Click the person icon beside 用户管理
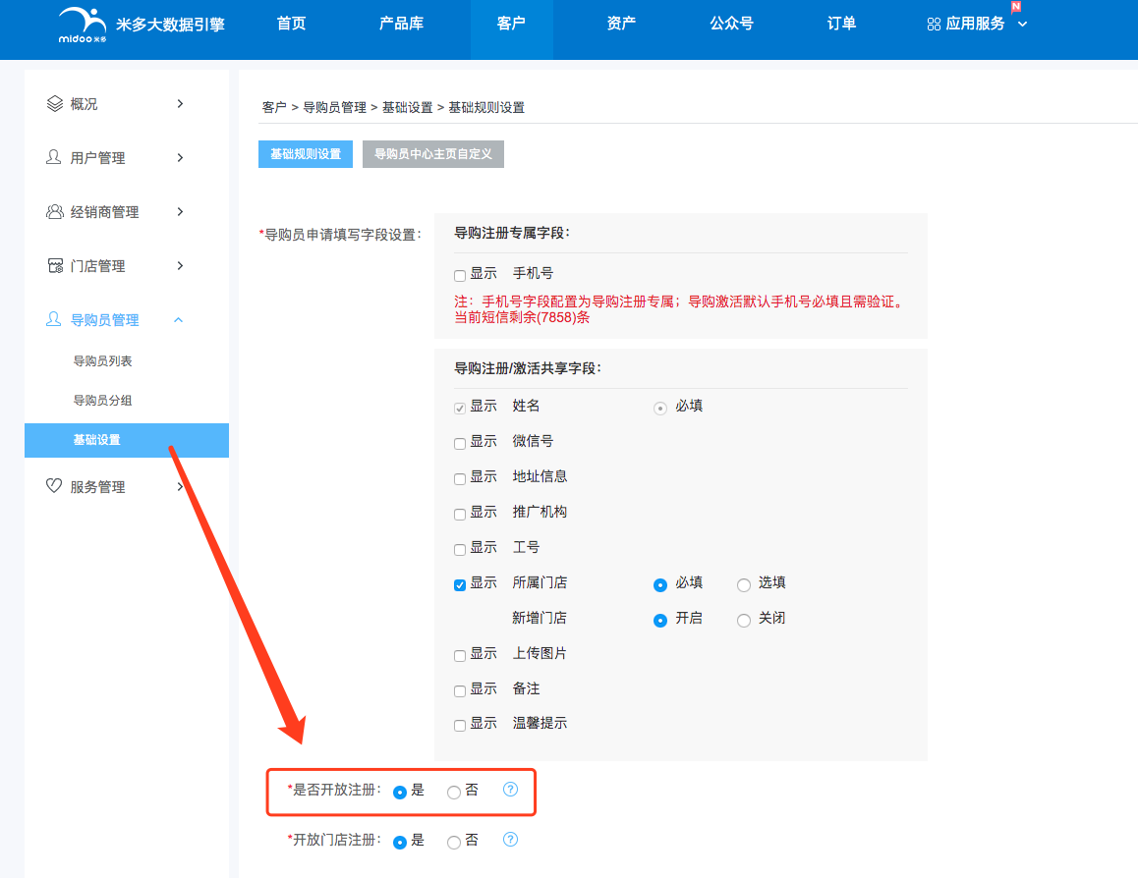 pos(54,157)
